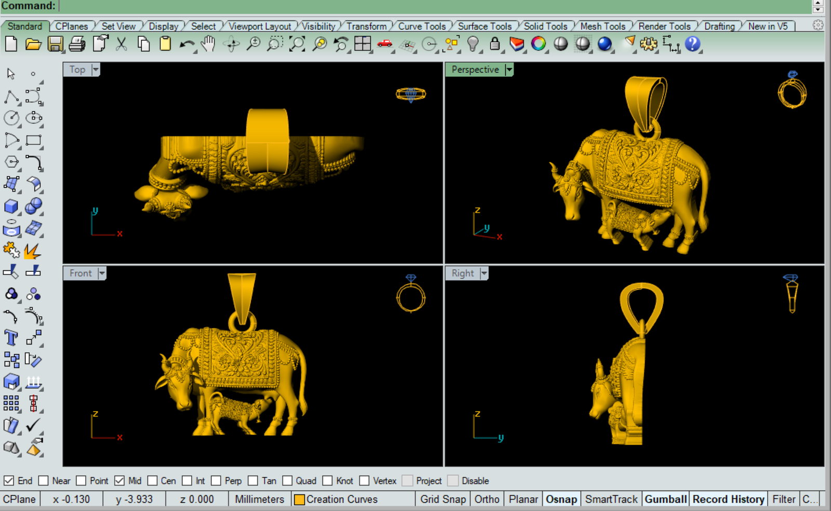Open the Print icon
Screen dimensions: 831x511
pos(77,44)
